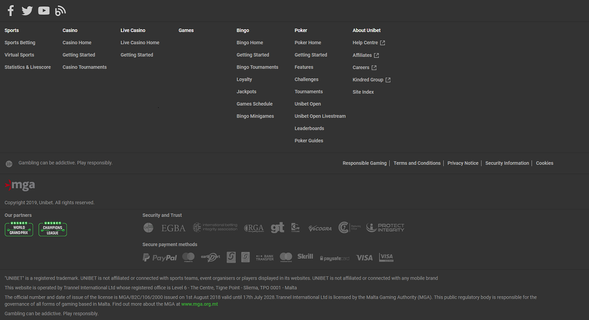Open the Unibet Twitter icon
Image resolution: width=589 pixels, height=320 pixels.
(x=27, y=11)
